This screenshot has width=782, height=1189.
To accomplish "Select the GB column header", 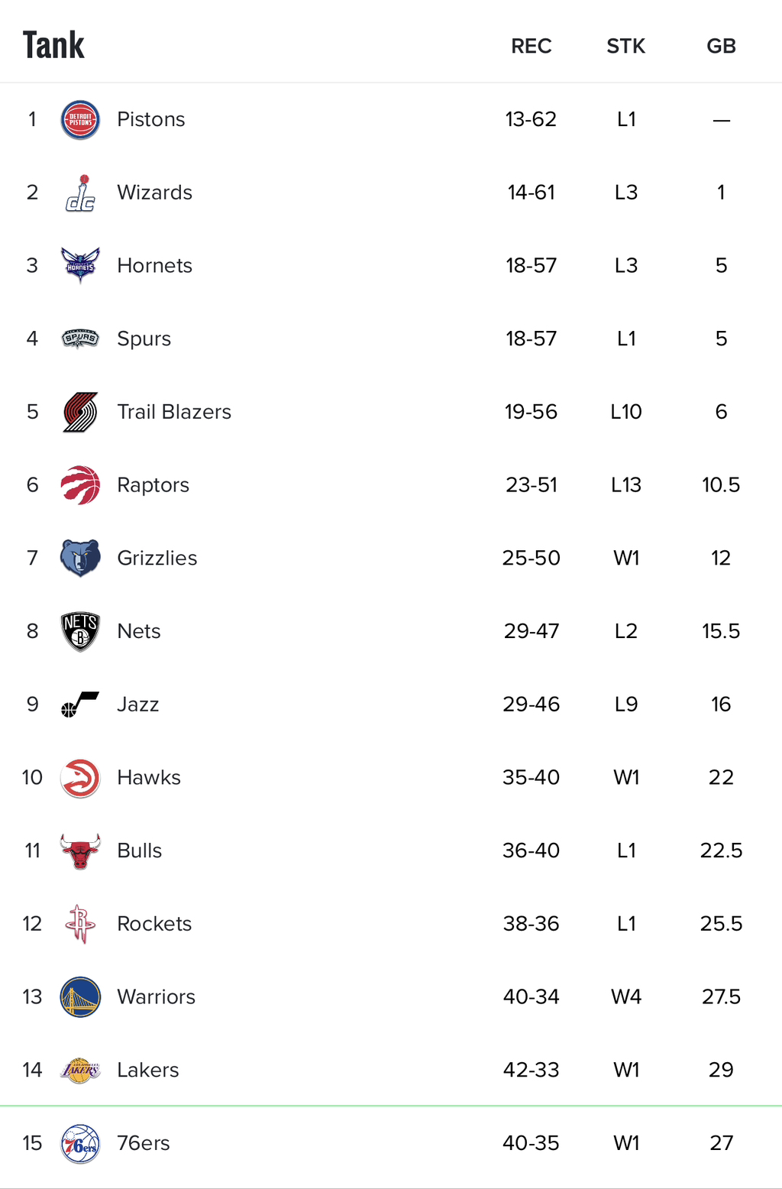I will 721,47.
